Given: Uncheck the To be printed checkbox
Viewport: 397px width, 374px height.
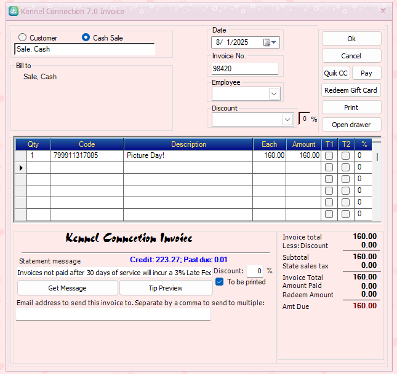Looking at the screenshot, I should coord(220,281).
